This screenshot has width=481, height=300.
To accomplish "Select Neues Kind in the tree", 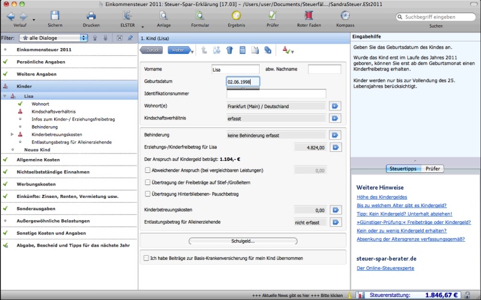I will coord(37,149).
